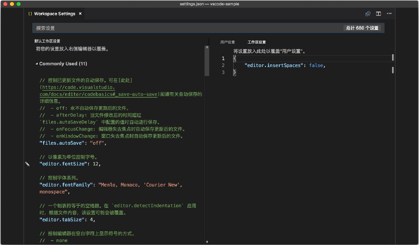
Task: Click the "files.autoSave" setting line
Action: (x=73, y=143)
